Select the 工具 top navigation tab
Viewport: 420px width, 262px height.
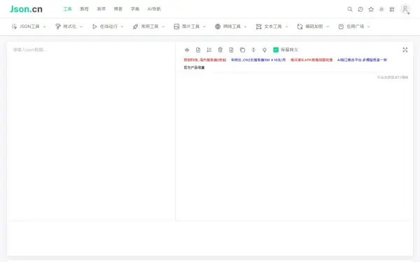tap(67, 9)
